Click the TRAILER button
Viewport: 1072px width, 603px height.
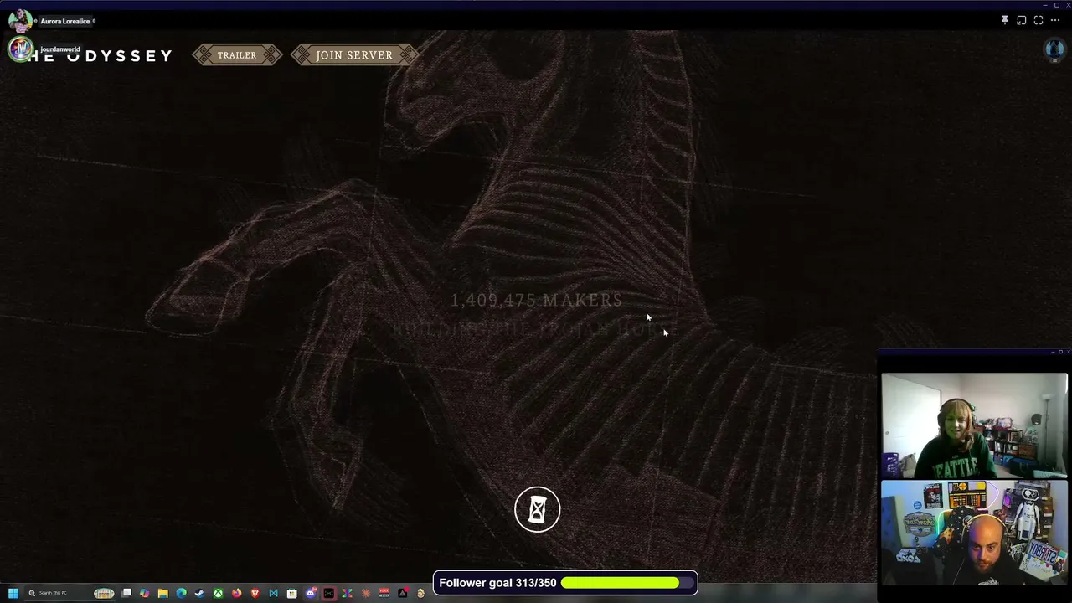tap(237, 55)
